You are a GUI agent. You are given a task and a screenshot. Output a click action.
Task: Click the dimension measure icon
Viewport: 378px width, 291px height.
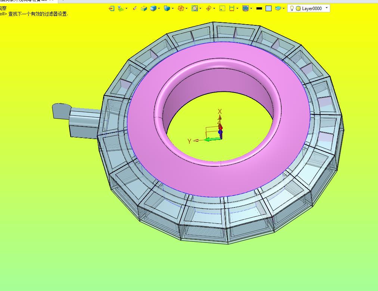[232, 9]
